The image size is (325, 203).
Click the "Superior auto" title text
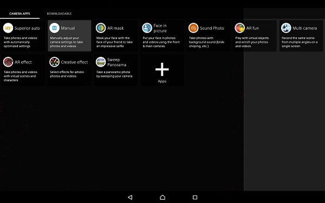(27, 28)
